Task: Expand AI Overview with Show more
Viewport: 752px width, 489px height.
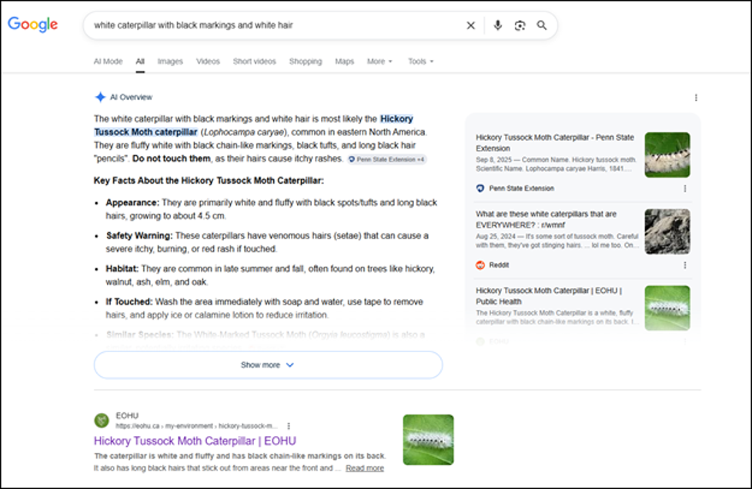Action: coord(268,365)
